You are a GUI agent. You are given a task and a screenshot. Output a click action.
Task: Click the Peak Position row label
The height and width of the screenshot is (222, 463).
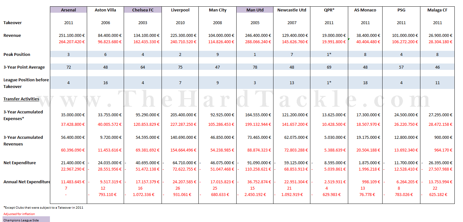tap(17, 55)
